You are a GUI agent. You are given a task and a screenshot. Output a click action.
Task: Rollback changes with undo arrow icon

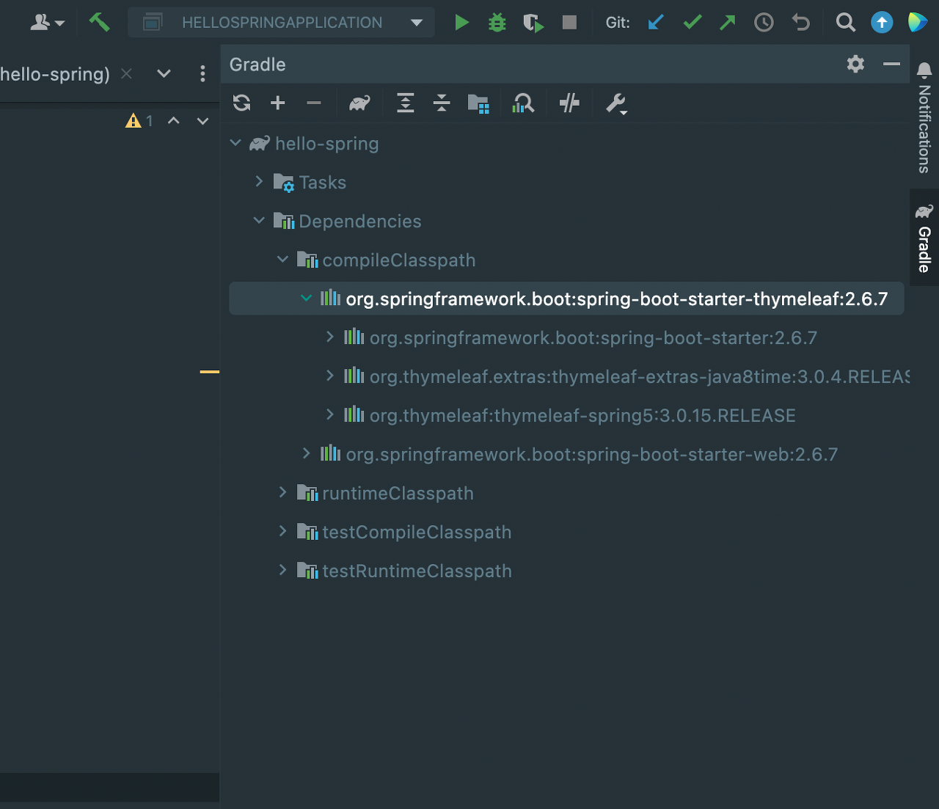point(801,23)
